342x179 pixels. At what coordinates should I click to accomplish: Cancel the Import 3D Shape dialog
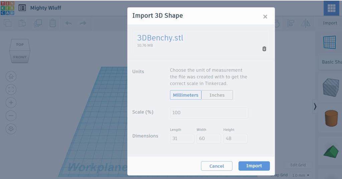(216, 166)
